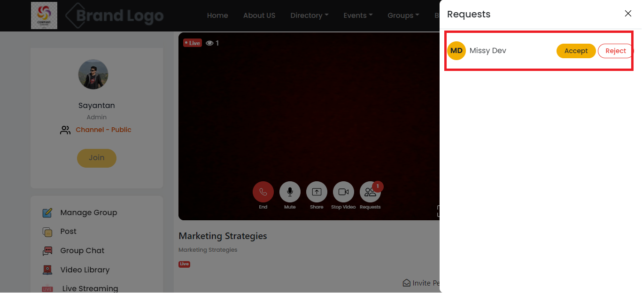Click the Live Streaming icon

(x=47, y=289)
